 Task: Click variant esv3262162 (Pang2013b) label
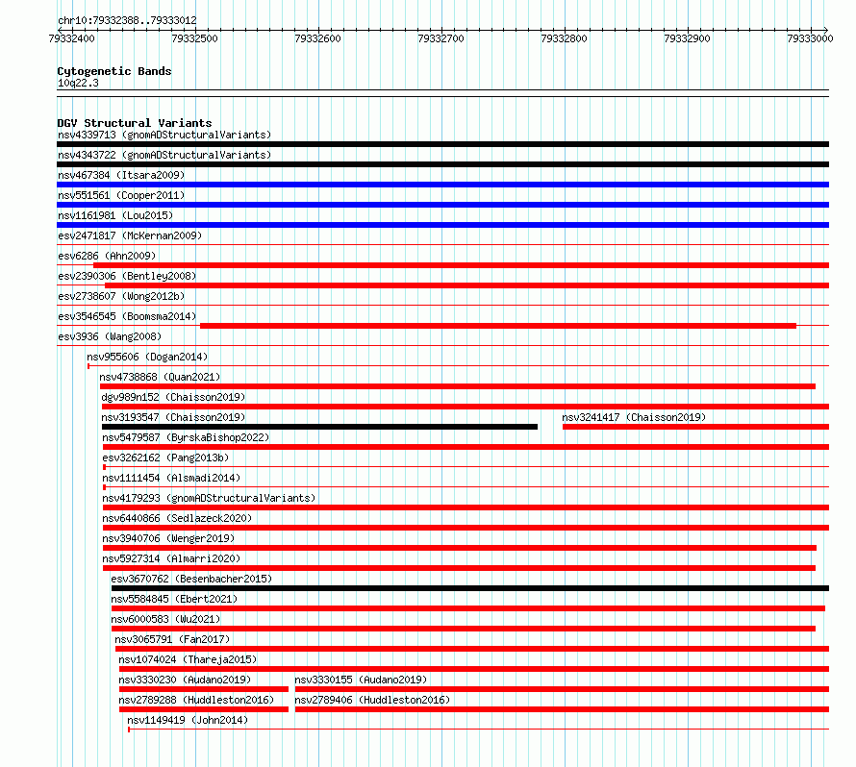click(165, 458)
